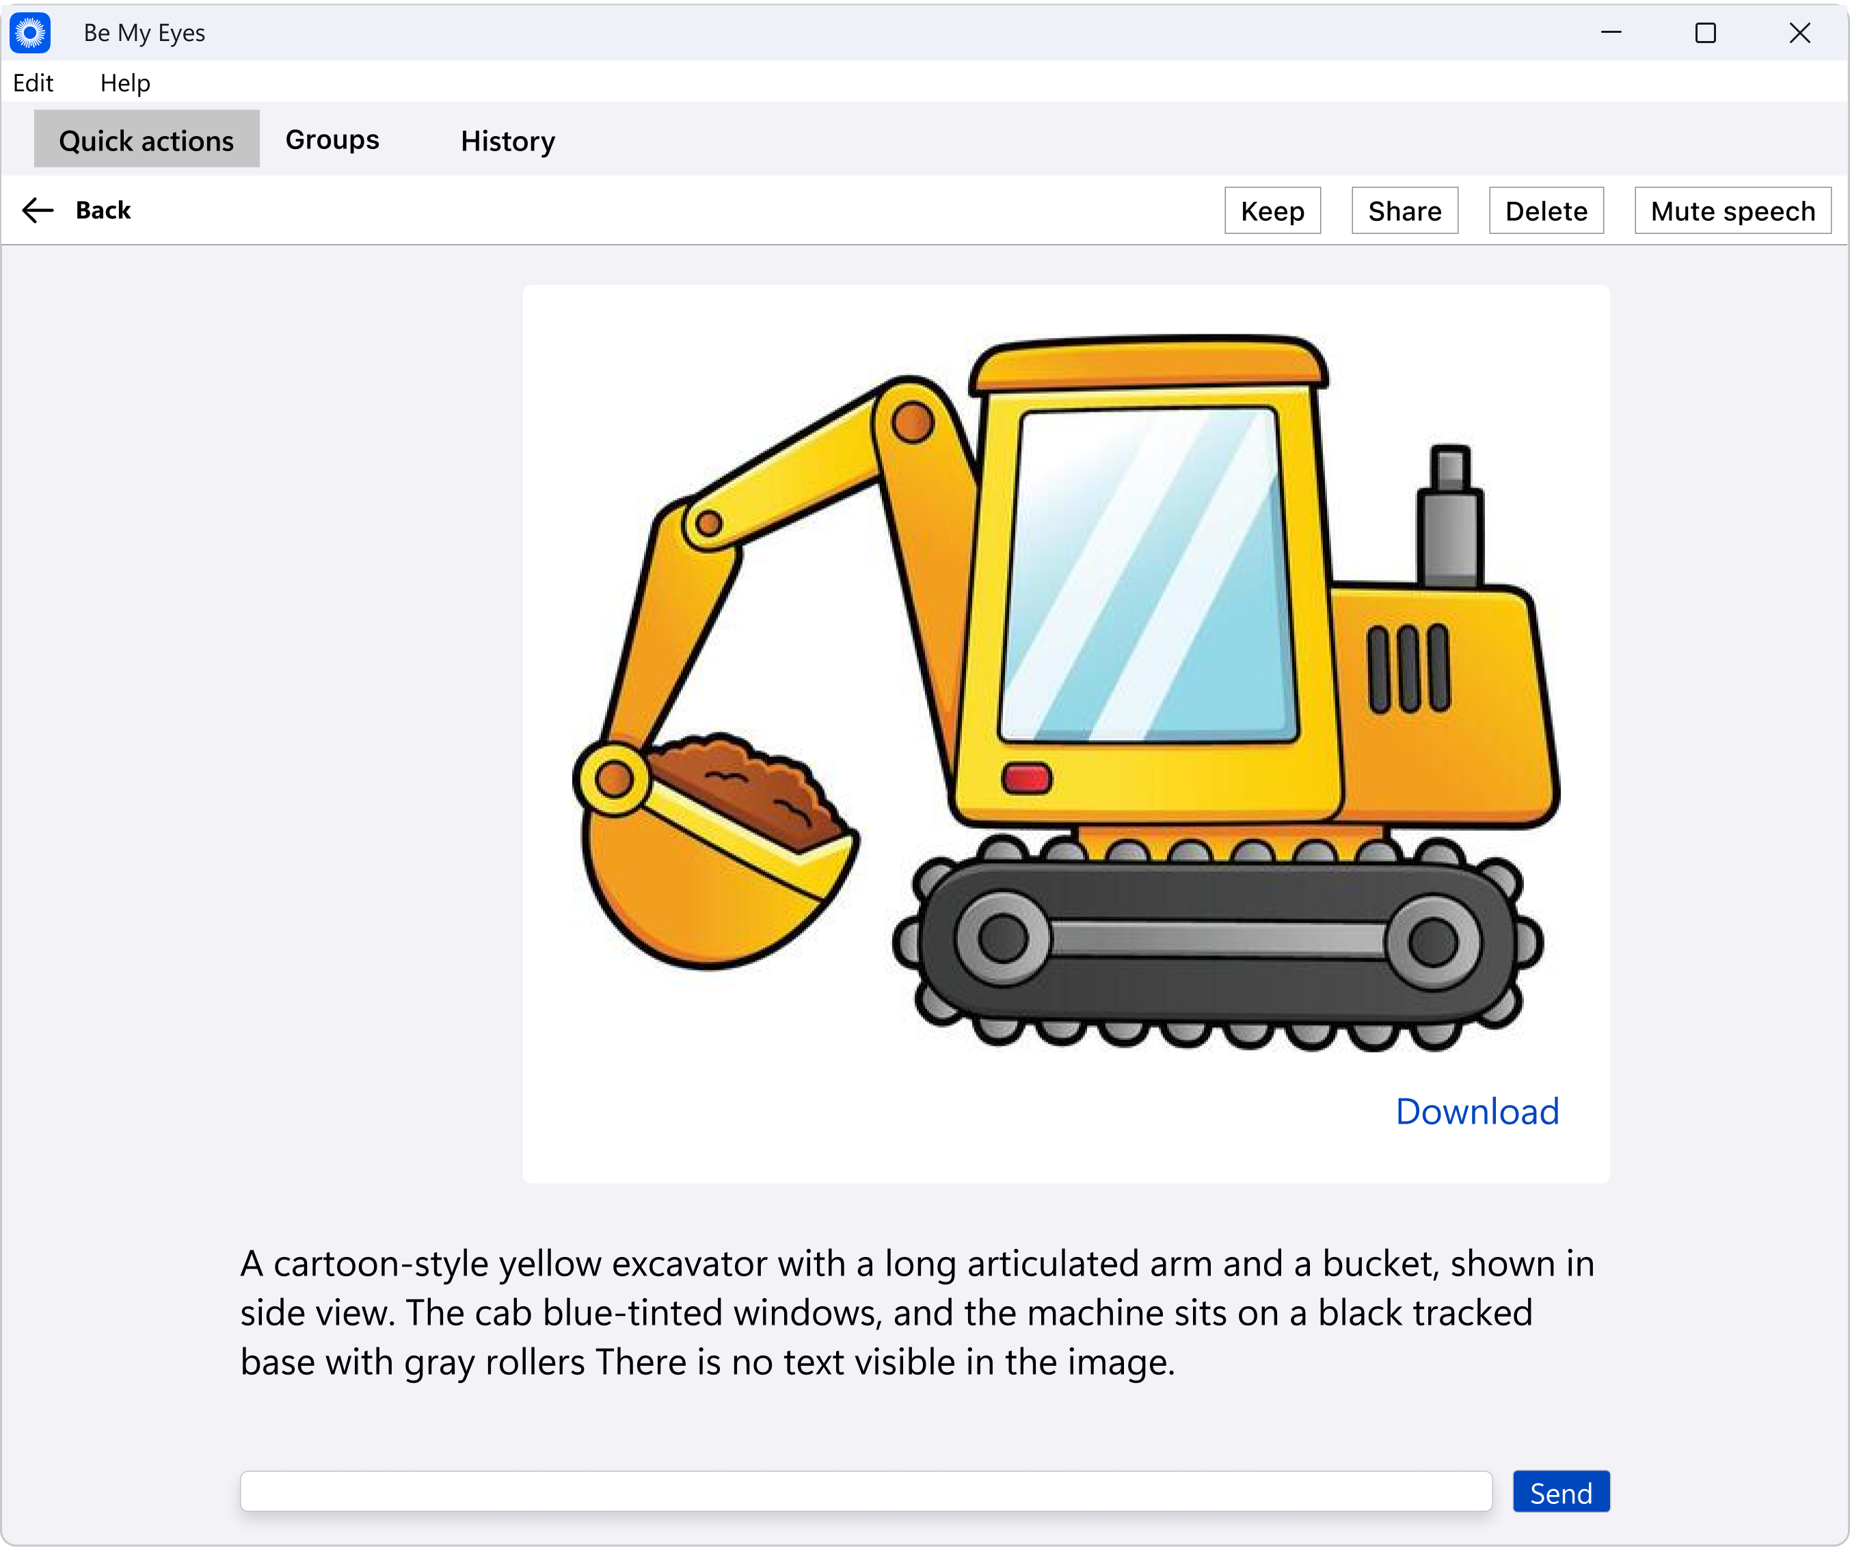The width and height of the screenshot is (1850, 1547).
Task: Download the excavator image
Action: click(x=1477, y=1111)
